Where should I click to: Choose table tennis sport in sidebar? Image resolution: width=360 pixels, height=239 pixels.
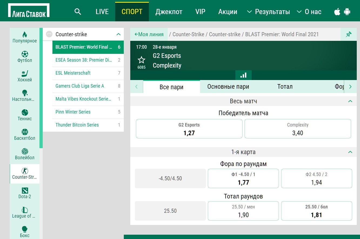[25, 96]
